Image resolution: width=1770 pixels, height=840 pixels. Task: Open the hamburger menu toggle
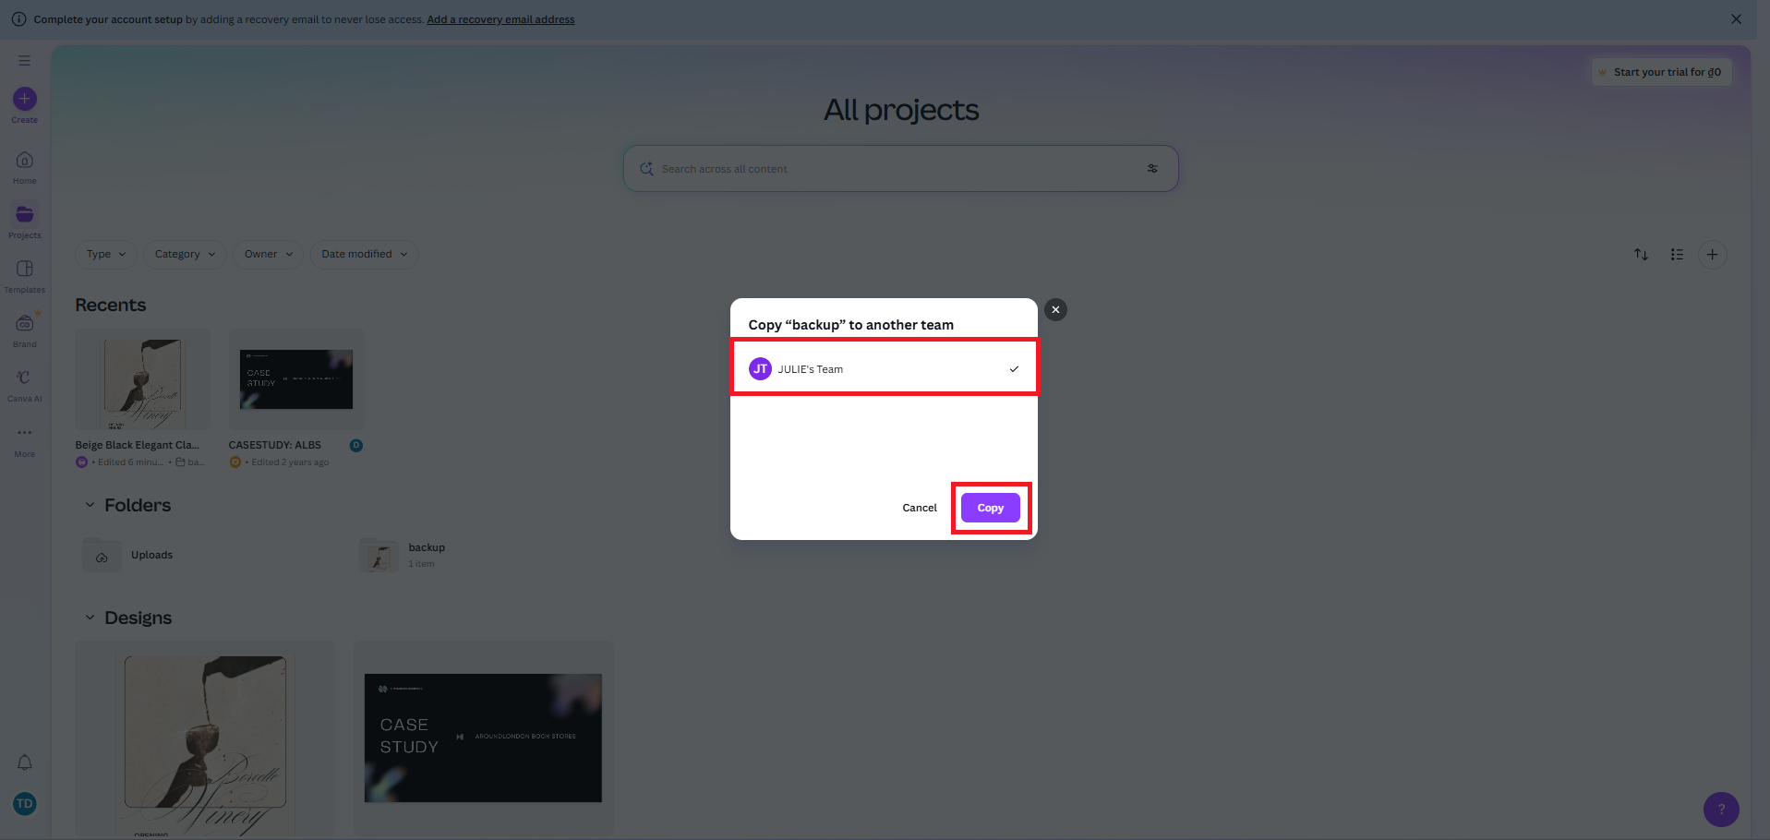pyautogui.click(x=25, y=61)
